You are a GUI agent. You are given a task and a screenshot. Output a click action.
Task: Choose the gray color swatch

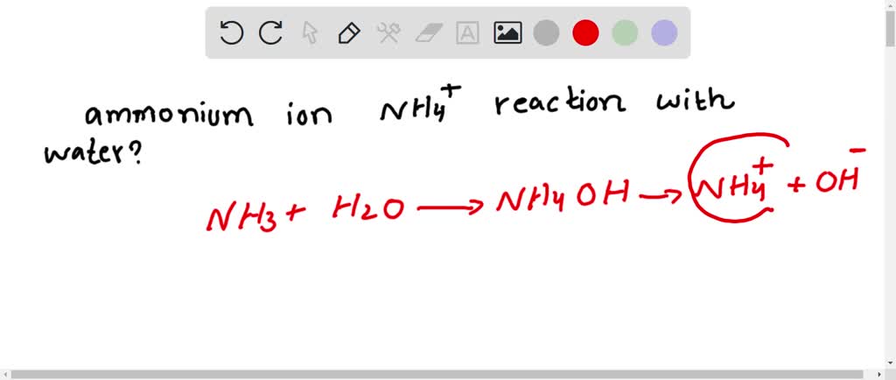(546, 33)
